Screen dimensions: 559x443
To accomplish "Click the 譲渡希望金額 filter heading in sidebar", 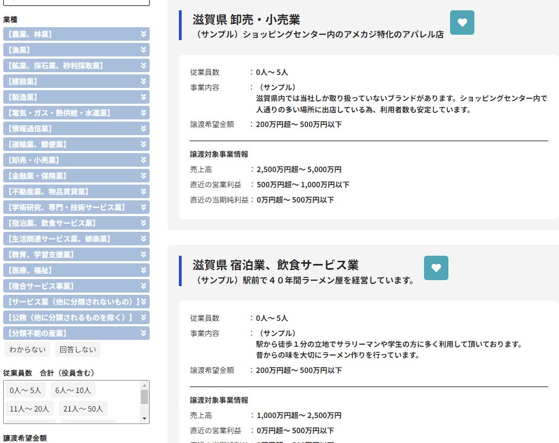I will click(x=25, y=438).
